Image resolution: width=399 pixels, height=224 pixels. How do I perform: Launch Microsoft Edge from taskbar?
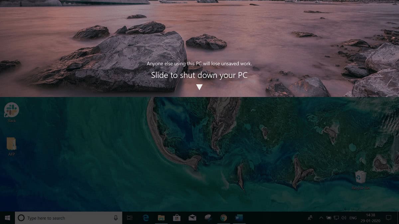[x=146, y=218]
